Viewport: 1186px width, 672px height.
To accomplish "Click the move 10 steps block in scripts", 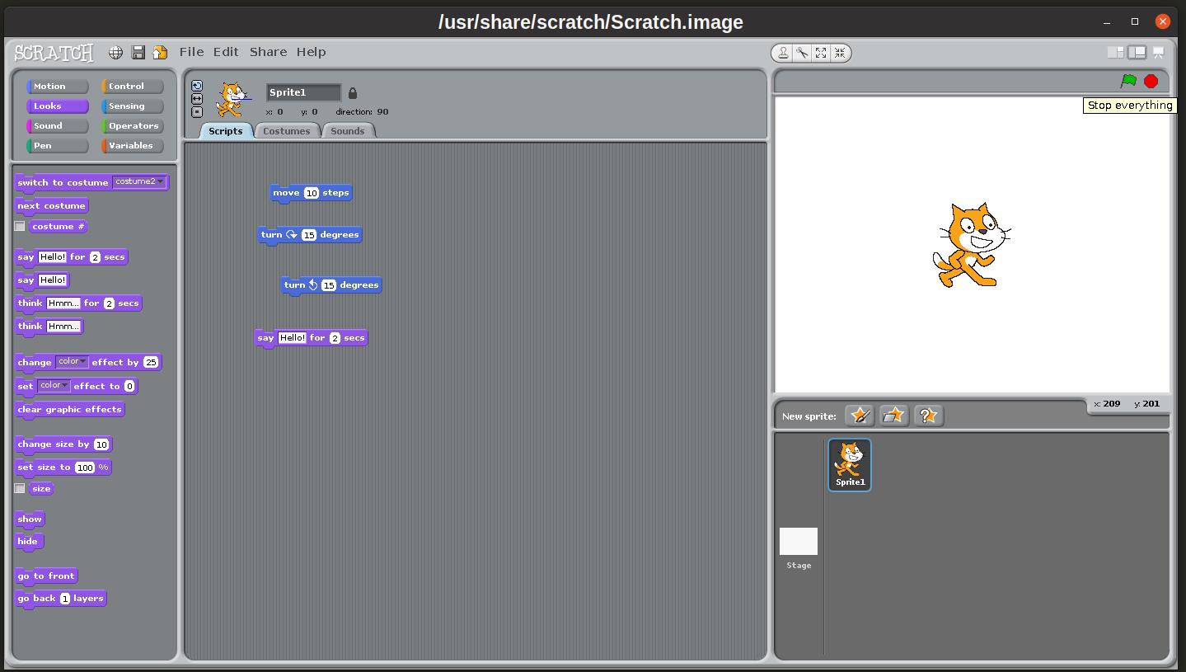I will [311, 193].
